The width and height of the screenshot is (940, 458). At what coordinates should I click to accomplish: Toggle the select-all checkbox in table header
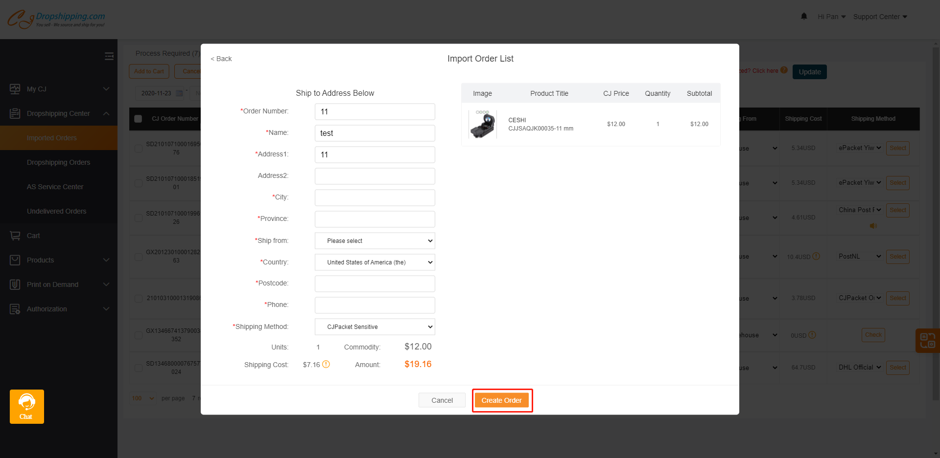pyautogui.click(x=138, y=119)
